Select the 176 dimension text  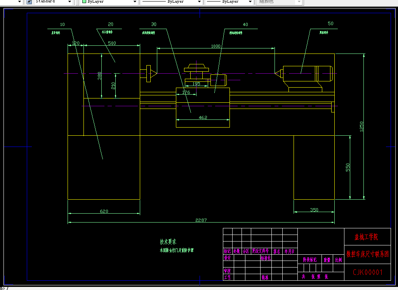tap(186, 92)
